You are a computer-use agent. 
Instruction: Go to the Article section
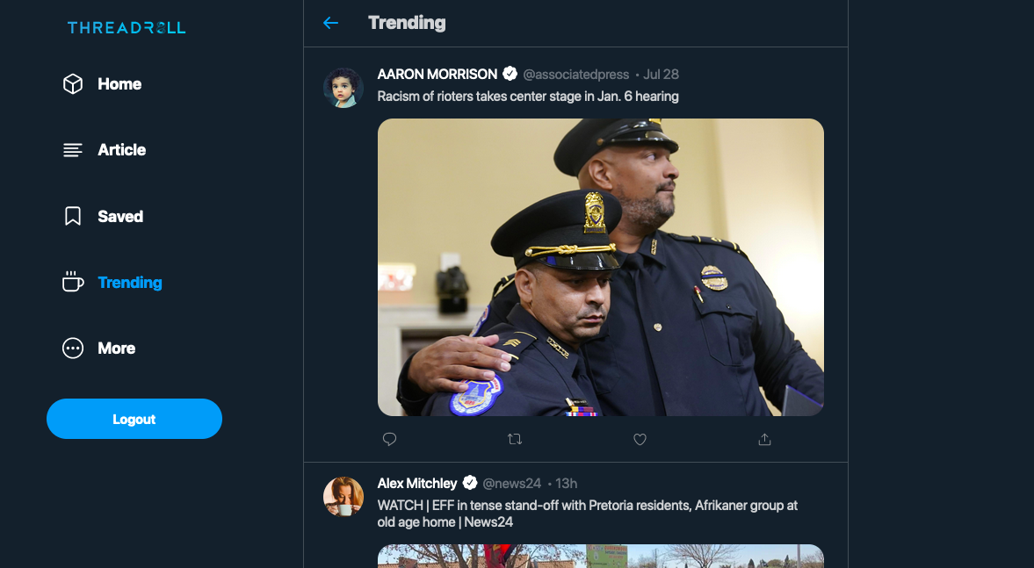(x=122, y=150)
